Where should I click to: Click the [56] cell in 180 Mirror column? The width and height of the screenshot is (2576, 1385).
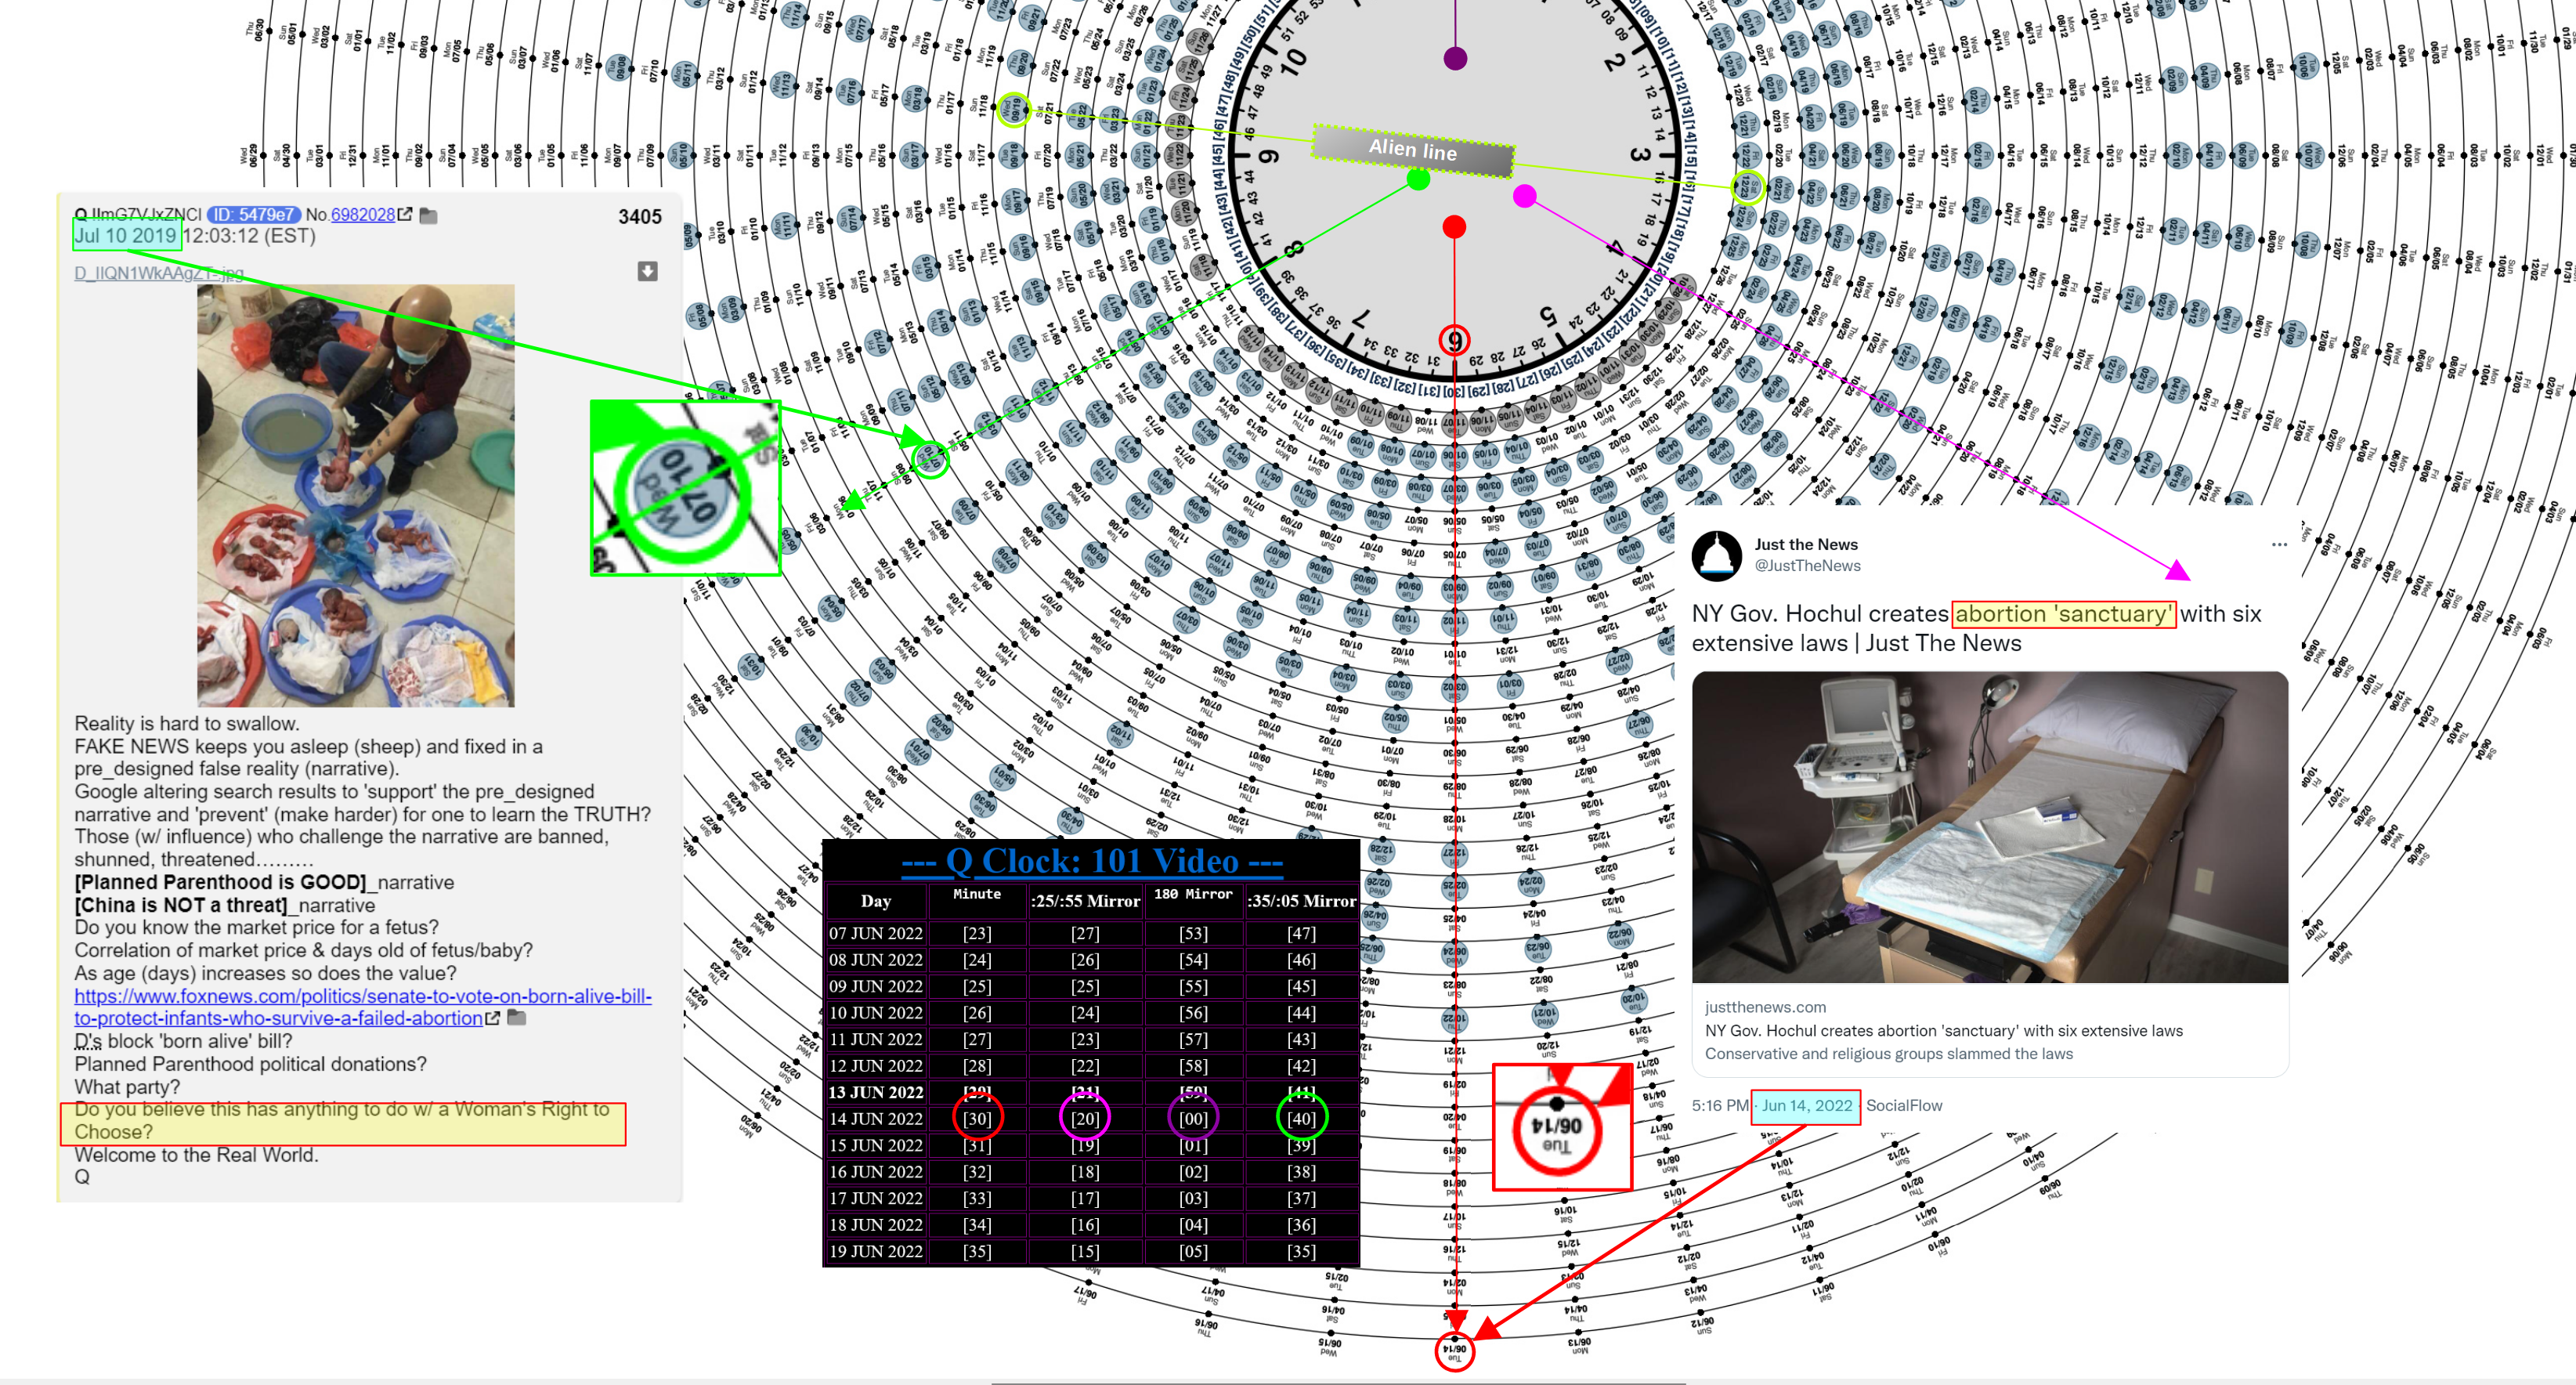pyautogui.click(x=1193, y=1013)
